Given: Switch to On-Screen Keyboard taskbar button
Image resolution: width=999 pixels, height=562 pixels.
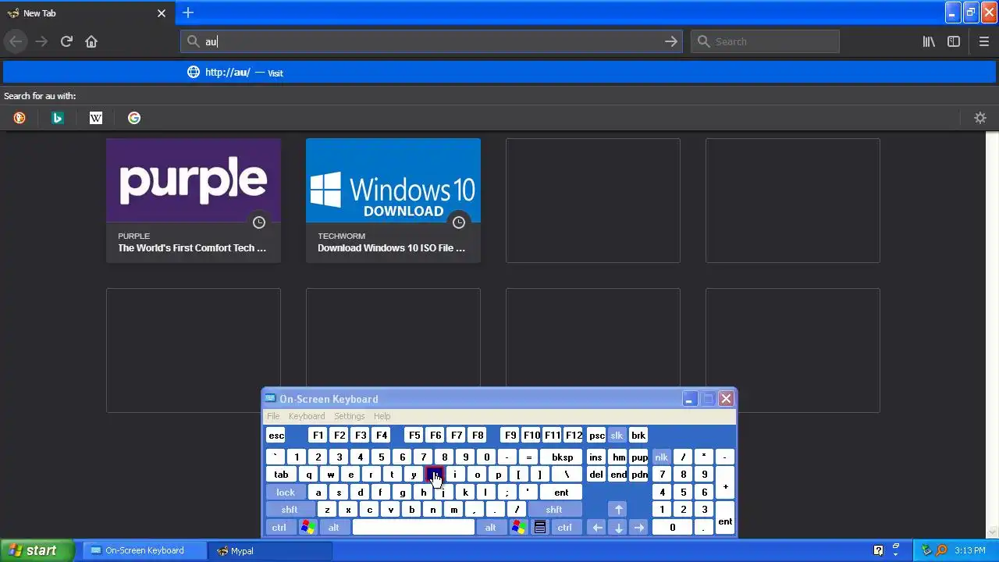Looking at the screenshot, I should click(x=144, y=550).
